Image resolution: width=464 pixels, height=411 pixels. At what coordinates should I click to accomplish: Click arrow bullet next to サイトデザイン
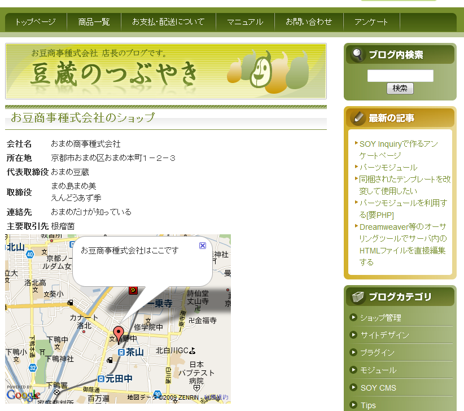pos(353,335)
